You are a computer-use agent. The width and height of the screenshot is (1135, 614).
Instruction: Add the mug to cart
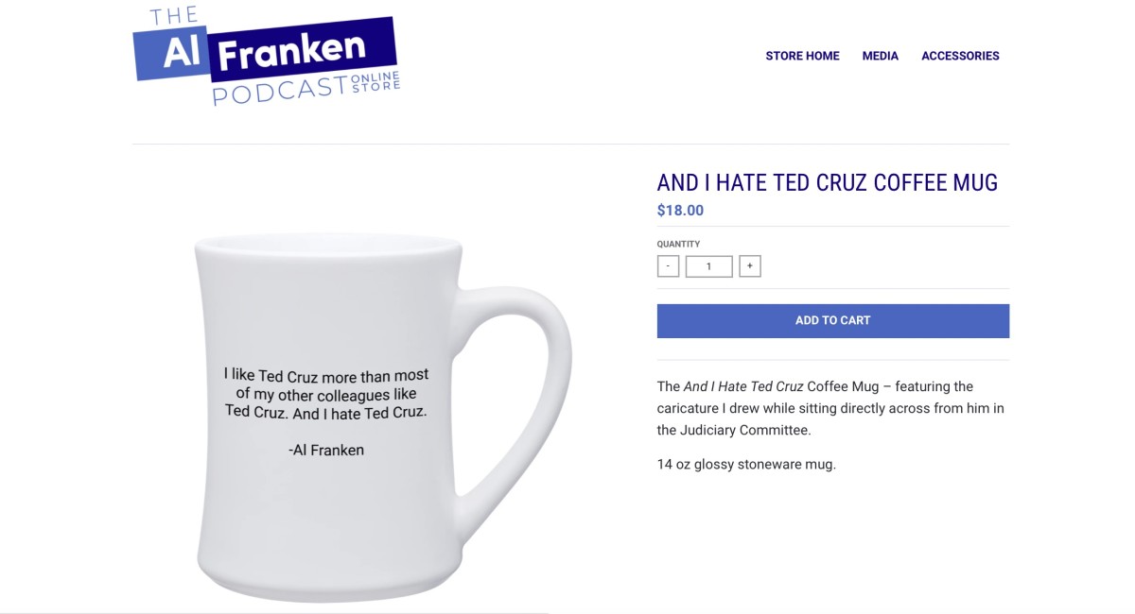pyautogui.click(x=833, y=320)
